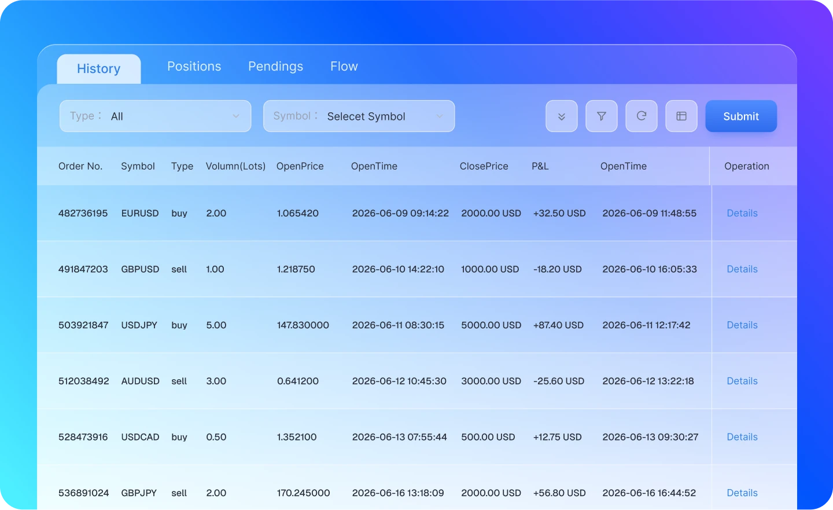Switch to the Positions tab

pos(194,67)
